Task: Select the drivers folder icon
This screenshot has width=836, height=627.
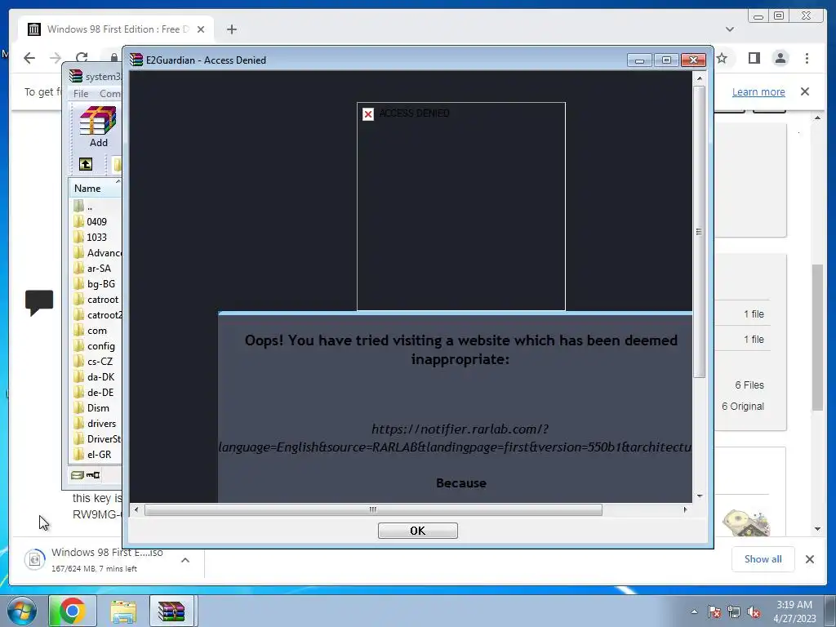Action: [x=79, y=424]
